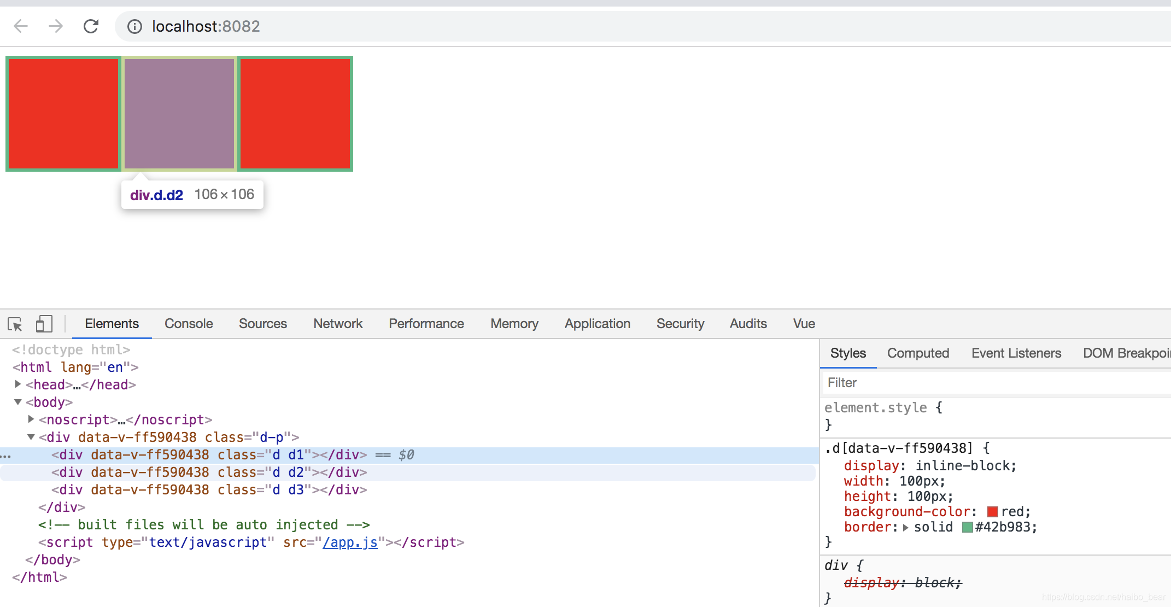Click the struck-through display block property
1171x607 pixels.
[903, 583]
